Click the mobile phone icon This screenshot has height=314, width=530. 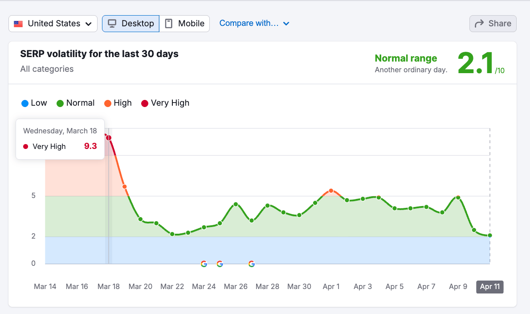[168, 24]
